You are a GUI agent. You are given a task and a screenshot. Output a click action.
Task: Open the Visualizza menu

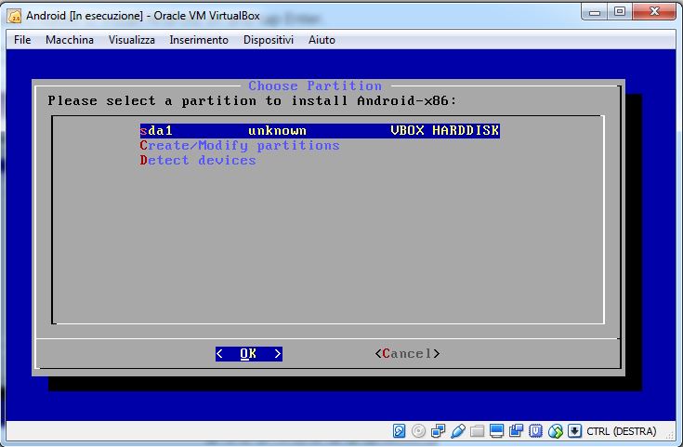click(131, 40)
